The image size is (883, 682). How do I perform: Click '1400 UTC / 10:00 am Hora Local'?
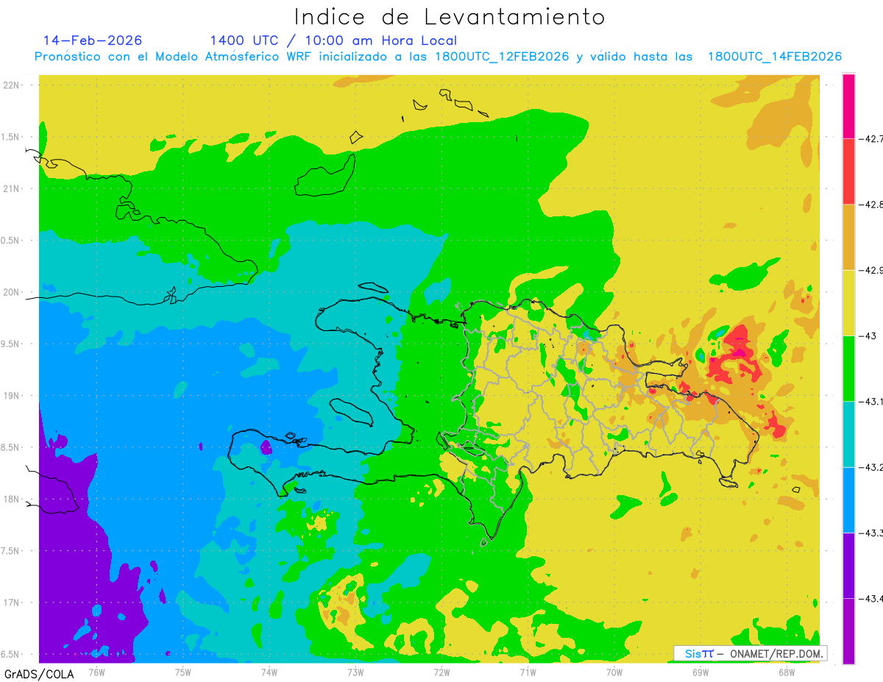[x=333, y=40]
